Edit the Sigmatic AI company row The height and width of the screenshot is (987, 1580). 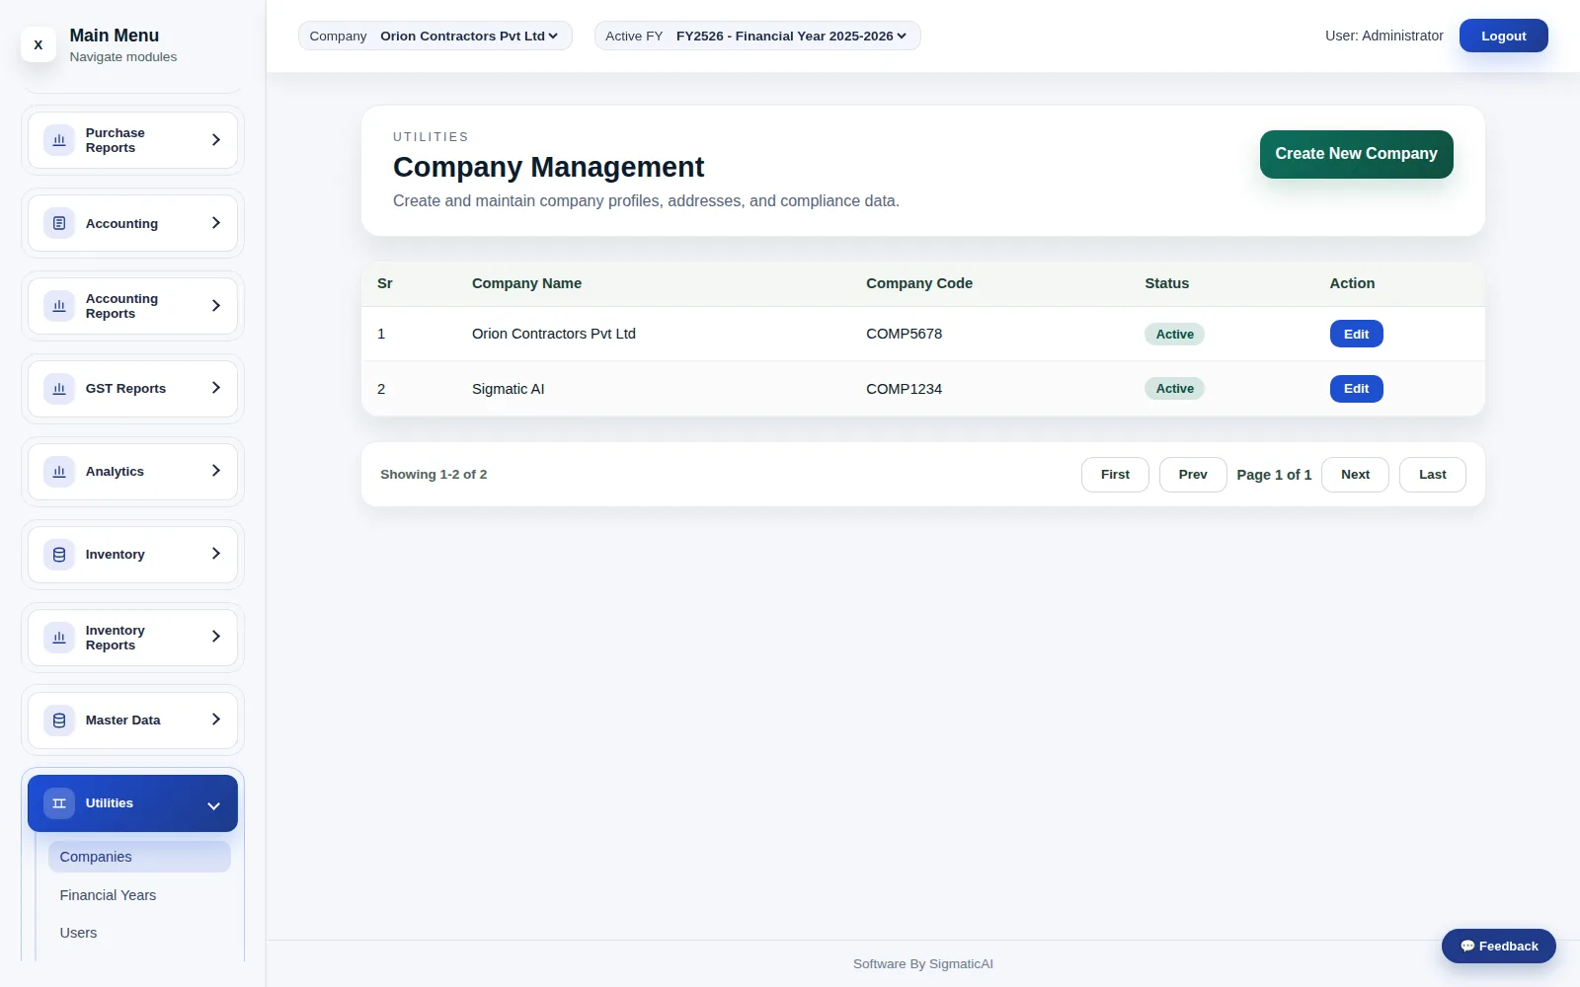[x=1356, y=389]
